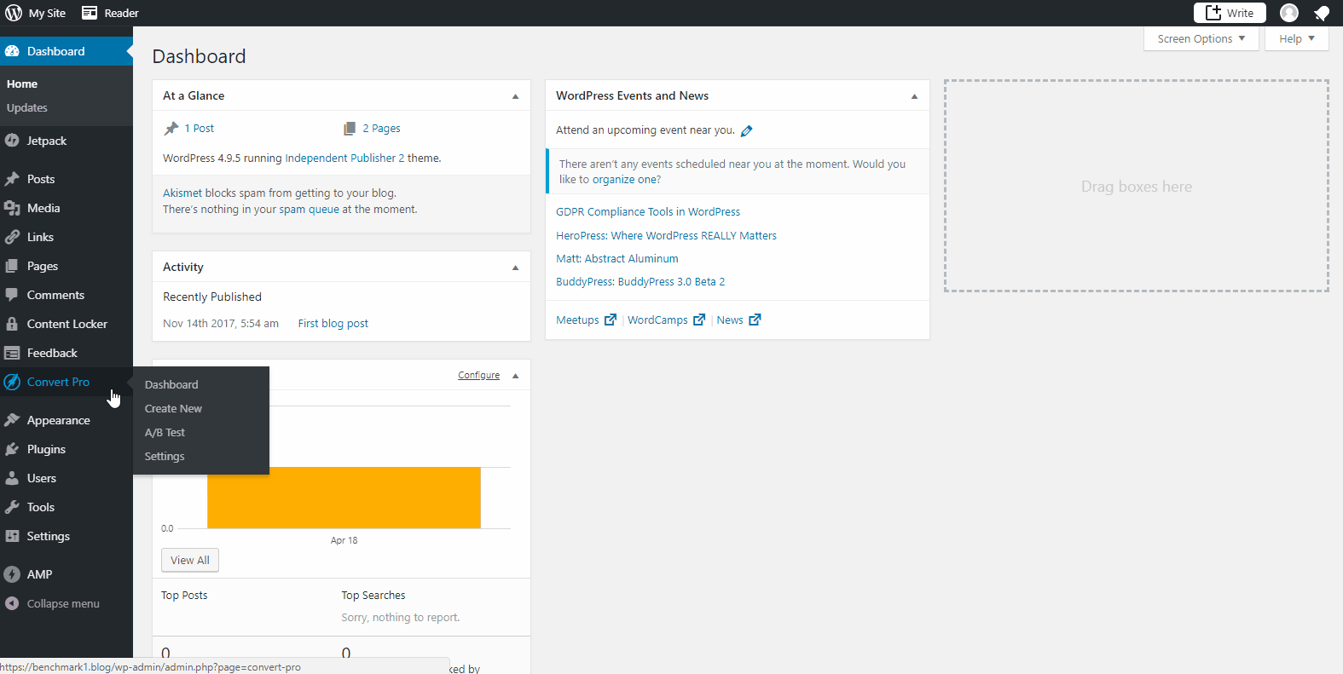
Task: Open the Configure link in stats panel
Action: tap(478, 375)
